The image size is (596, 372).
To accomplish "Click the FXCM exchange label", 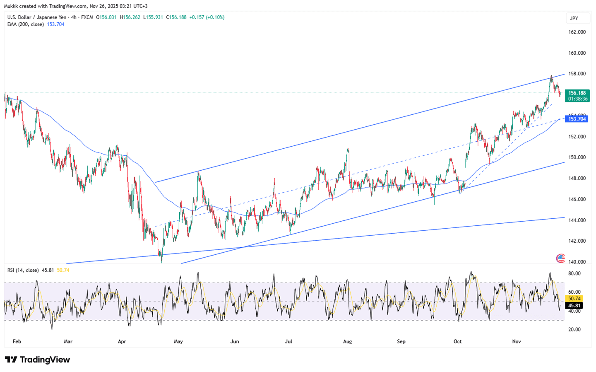I will (87, 17).
